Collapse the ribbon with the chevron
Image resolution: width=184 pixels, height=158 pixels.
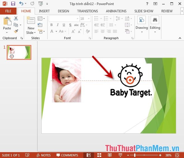click(180, 38)
